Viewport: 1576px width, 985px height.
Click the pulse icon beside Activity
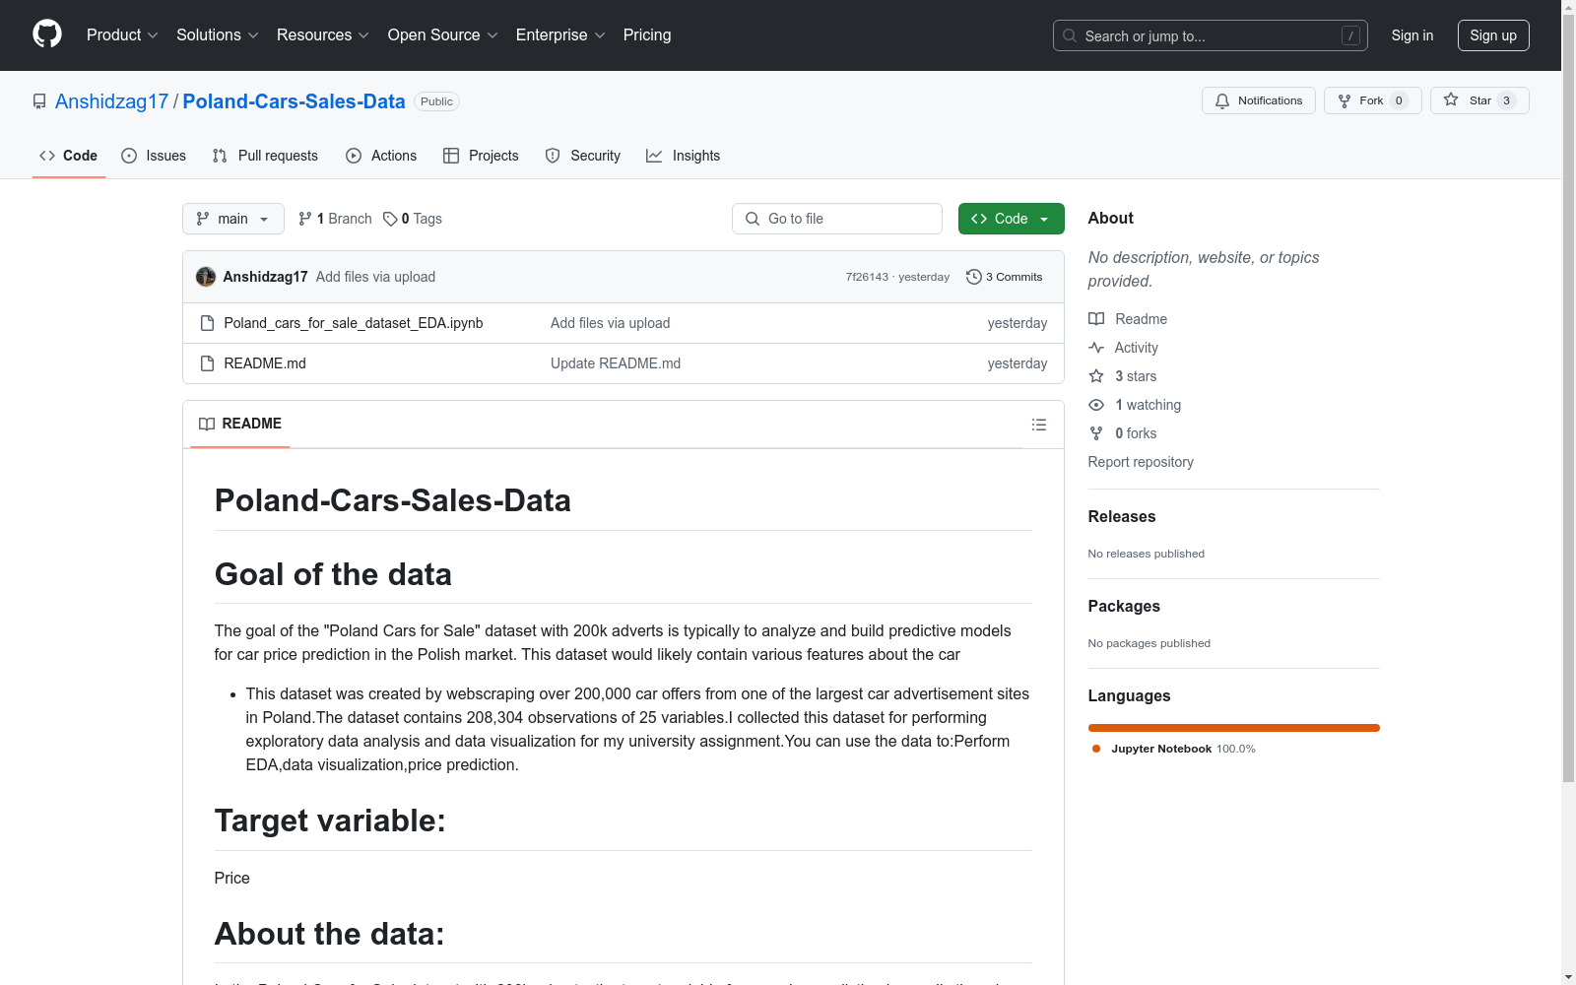pyautogui.click(x=1096, y=348)
